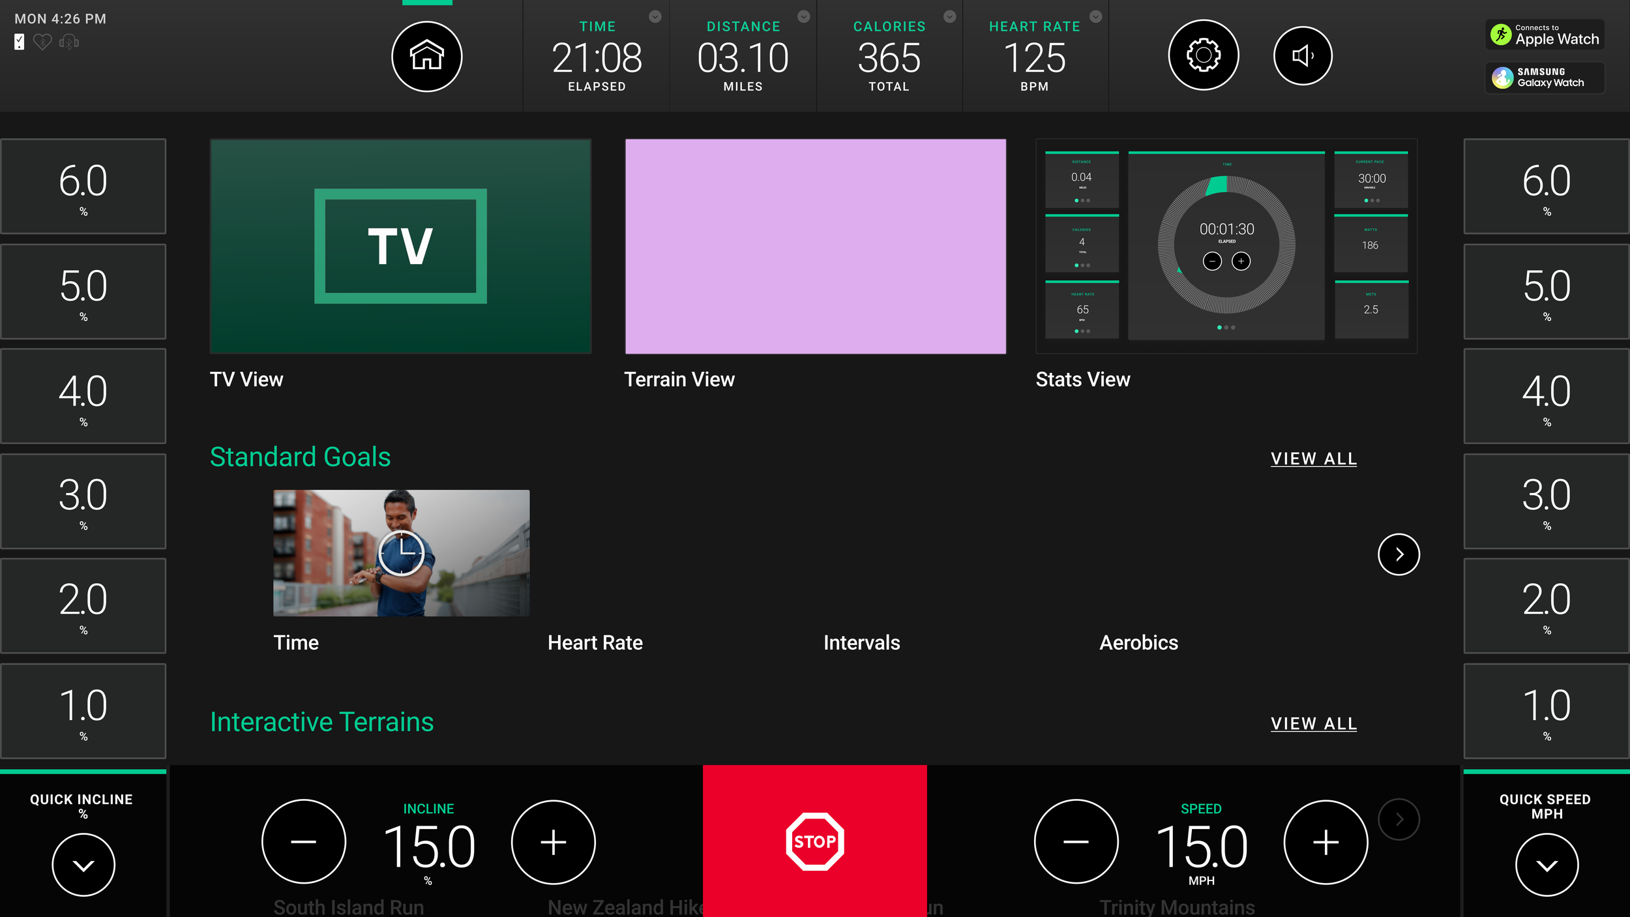1630x917 pixels.
Task: Tap the Apple Watch connect badge
Action: point(1545,35)
